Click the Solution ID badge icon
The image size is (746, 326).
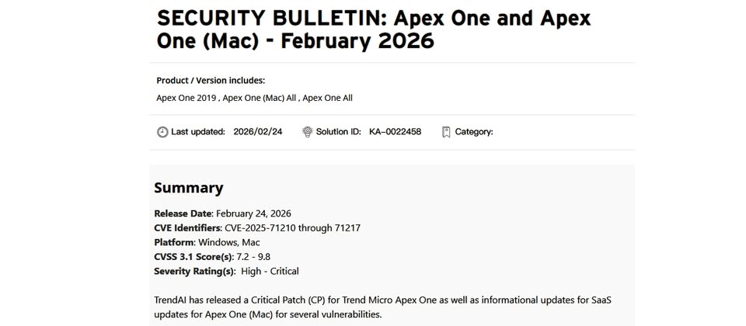coord(307,132)
